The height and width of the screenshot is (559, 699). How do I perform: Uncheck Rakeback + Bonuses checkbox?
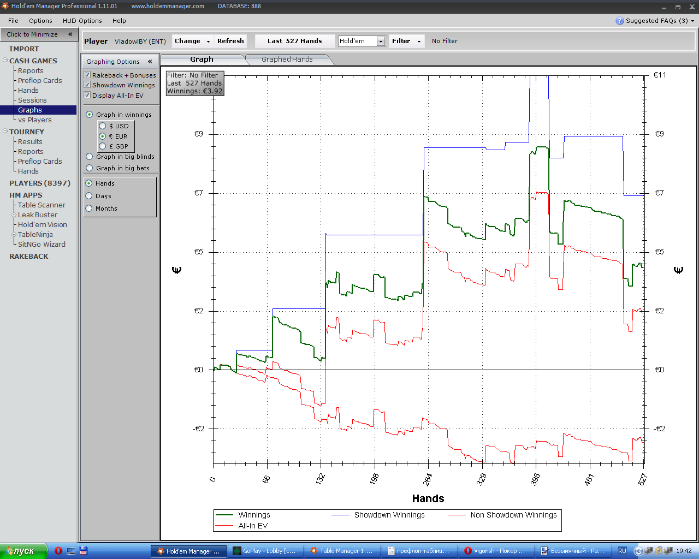[87, 75]
